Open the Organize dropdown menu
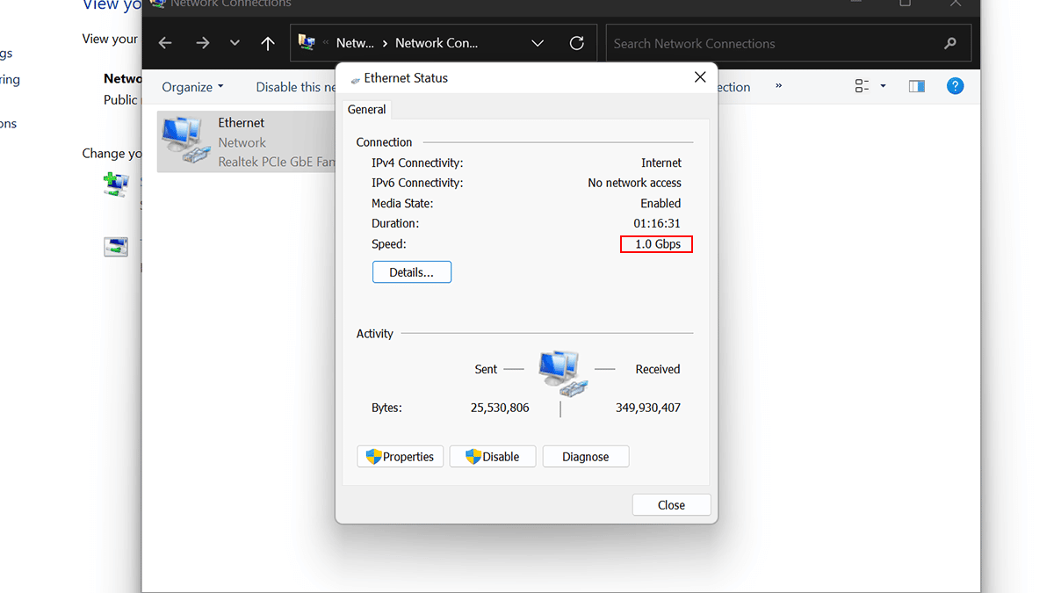The height and width of the screenshot is (593, 1054). coord(192,87)
